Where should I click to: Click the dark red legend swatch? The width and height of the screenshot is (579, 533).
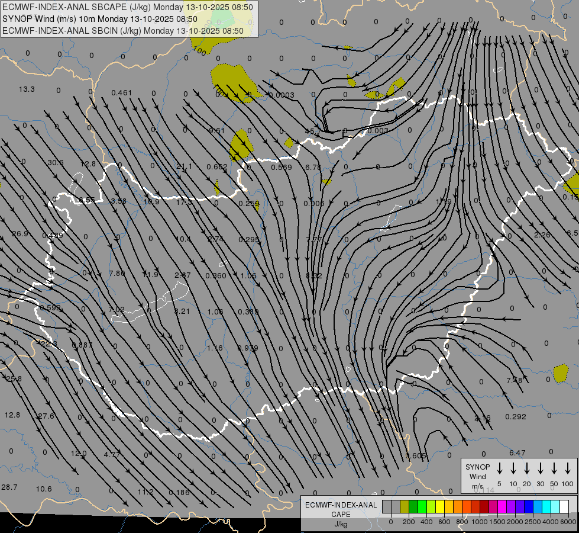pos(484,506)
